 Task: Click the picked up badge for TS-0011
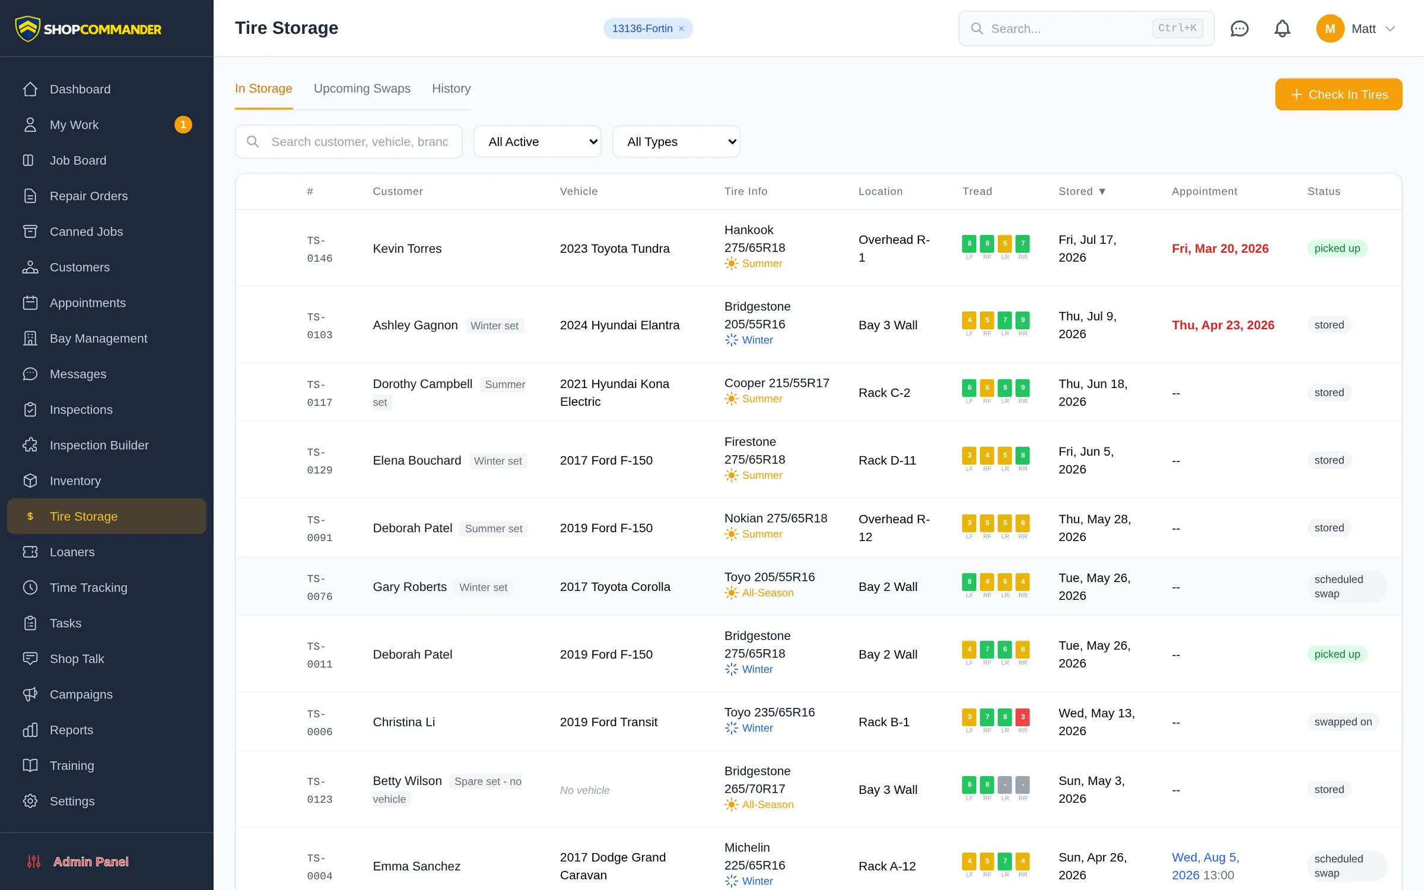pyautogui.click(x=1337, y=654)
